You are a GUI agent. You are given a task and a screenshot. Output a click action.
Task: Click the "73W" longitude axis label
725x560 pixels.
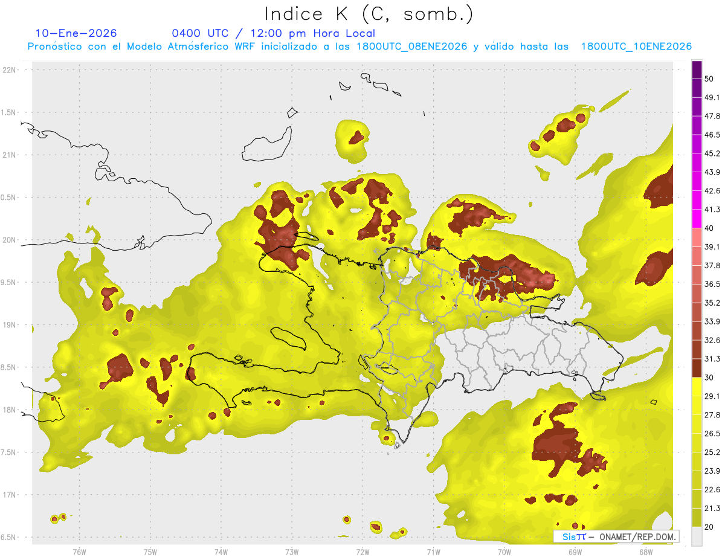(292, 552)
